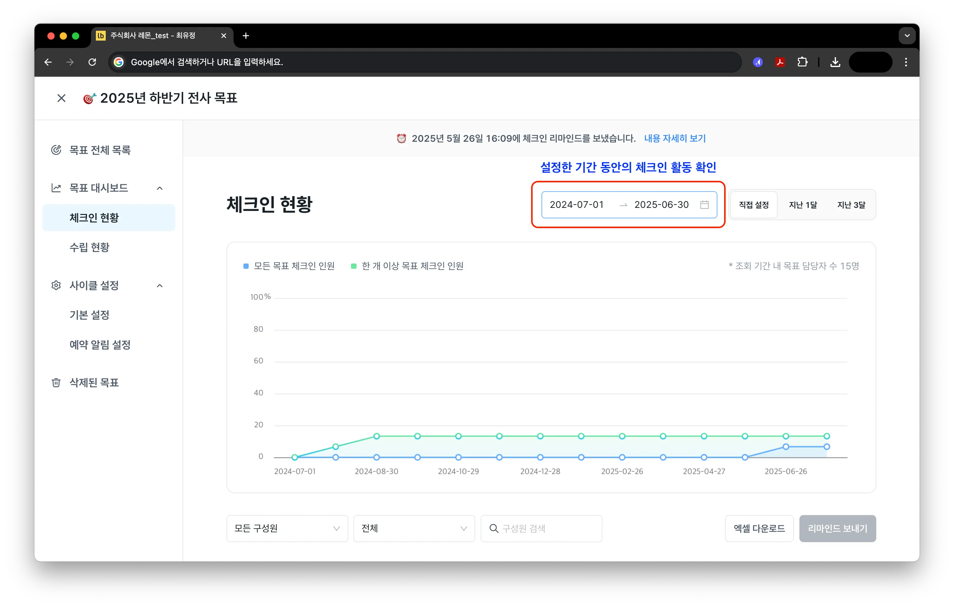Screen dimensions: 954x607
Task: Click the magnifier icon in 구성원 검색
Action: [494, 529]
